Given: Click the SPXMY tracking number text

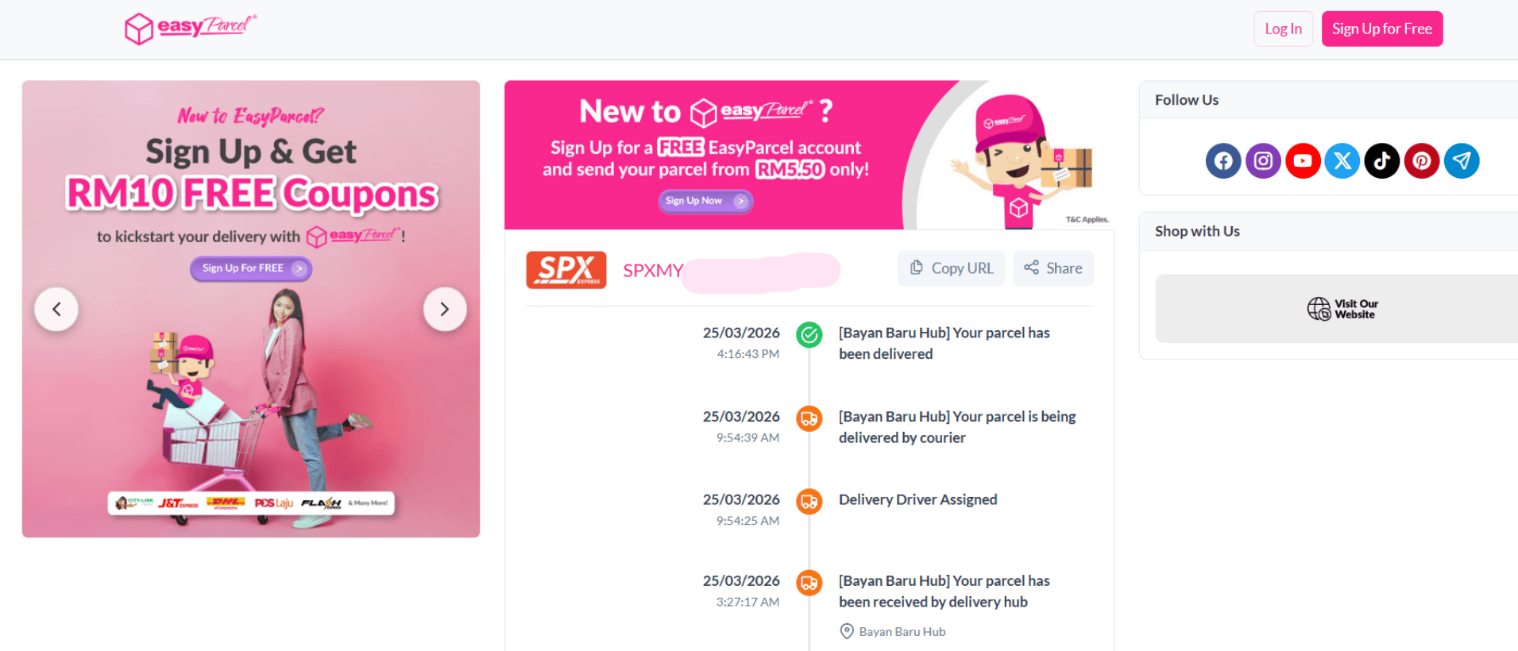Looking at the screenshot, I should pyautogui.click(x=653, y=271).
